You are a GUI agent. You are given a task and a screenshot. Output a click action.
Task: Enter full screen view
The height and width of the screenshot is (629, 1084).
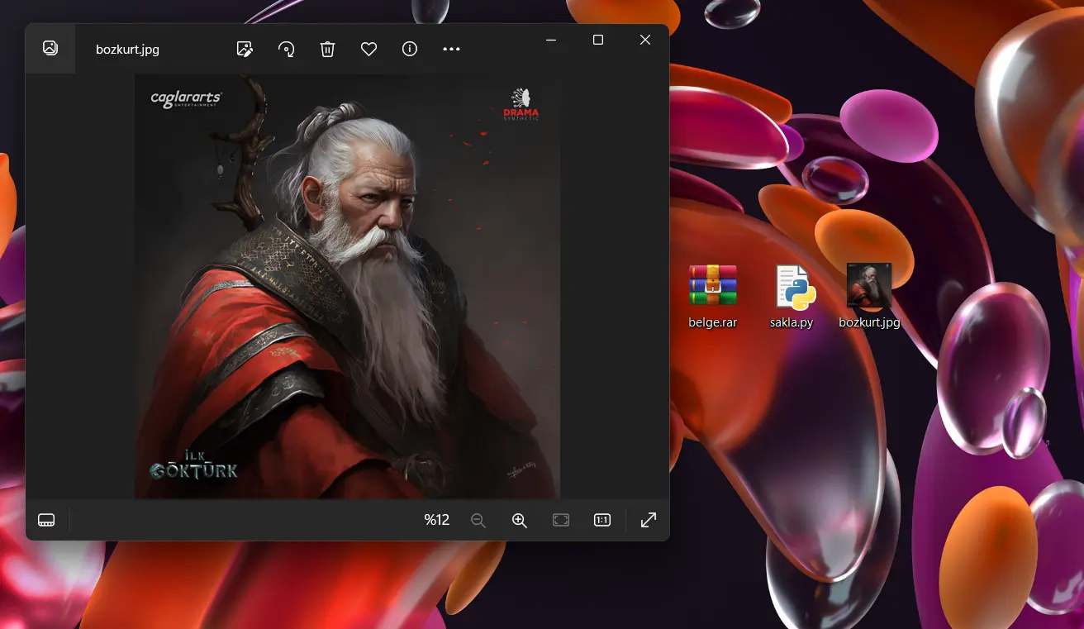point(649,520)
